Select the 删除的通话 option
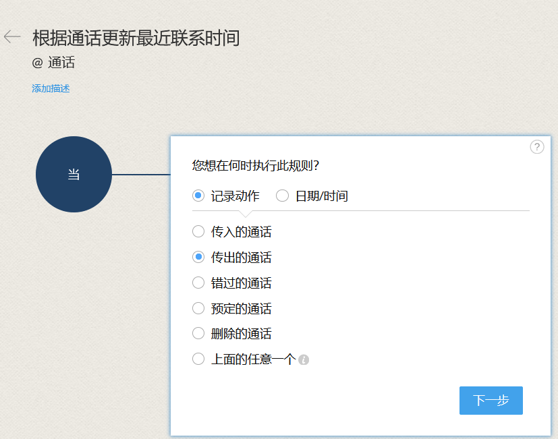Image resolution: width=558 pixels, height=439 pixels. [198, 334]
